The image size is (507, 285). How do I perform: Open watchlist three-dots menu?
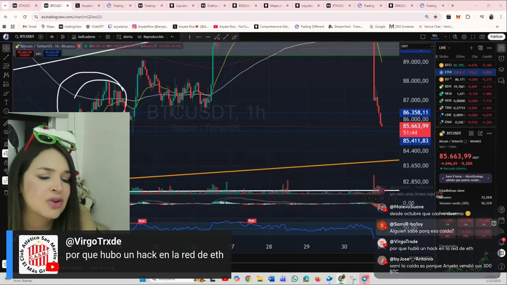click(490, 48)
